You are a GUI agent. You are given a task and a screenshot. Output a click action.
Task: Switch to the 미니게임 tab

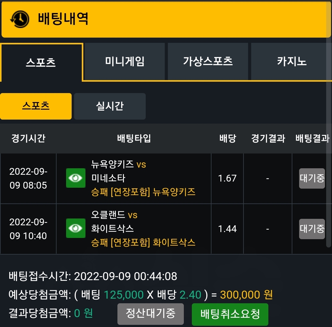pyautogui.click(x=125, y=62)
